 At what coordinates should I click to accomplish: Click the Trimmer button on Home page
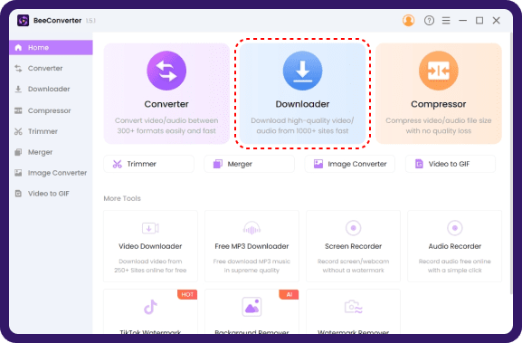(x=148, y=164)
